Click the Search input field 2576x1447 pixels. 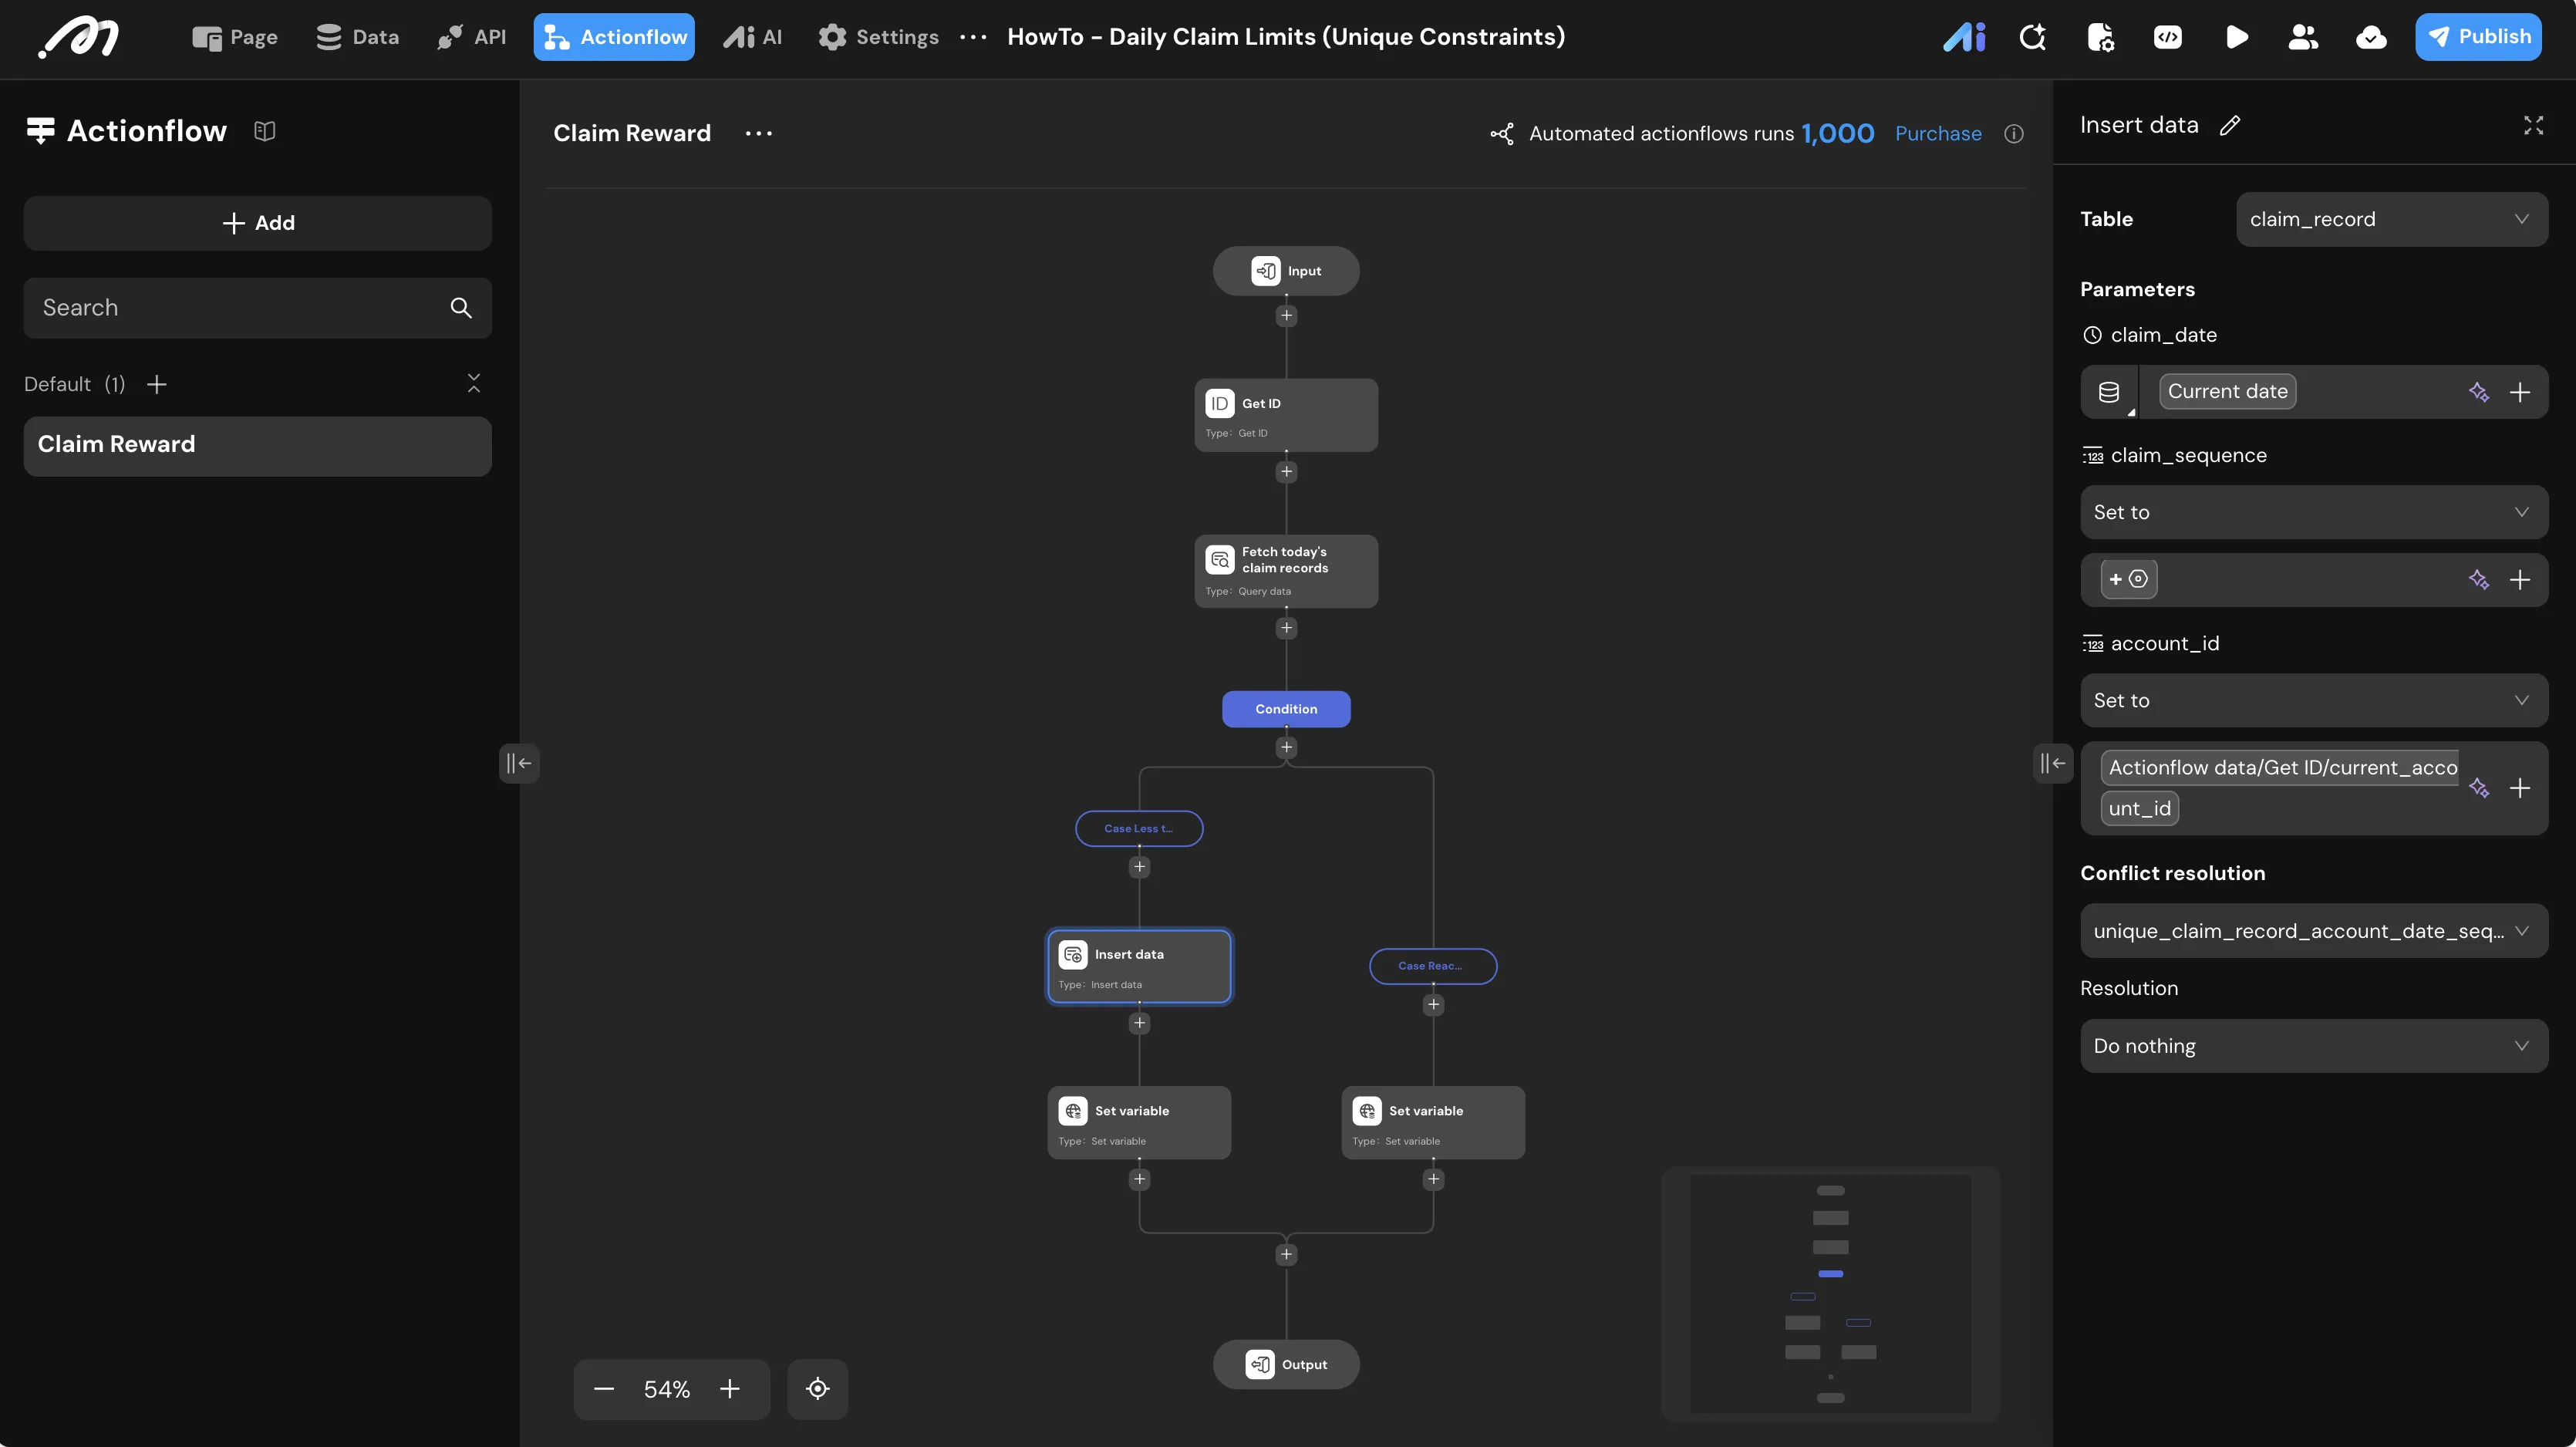pyautogui.click(x=258, y=308)
